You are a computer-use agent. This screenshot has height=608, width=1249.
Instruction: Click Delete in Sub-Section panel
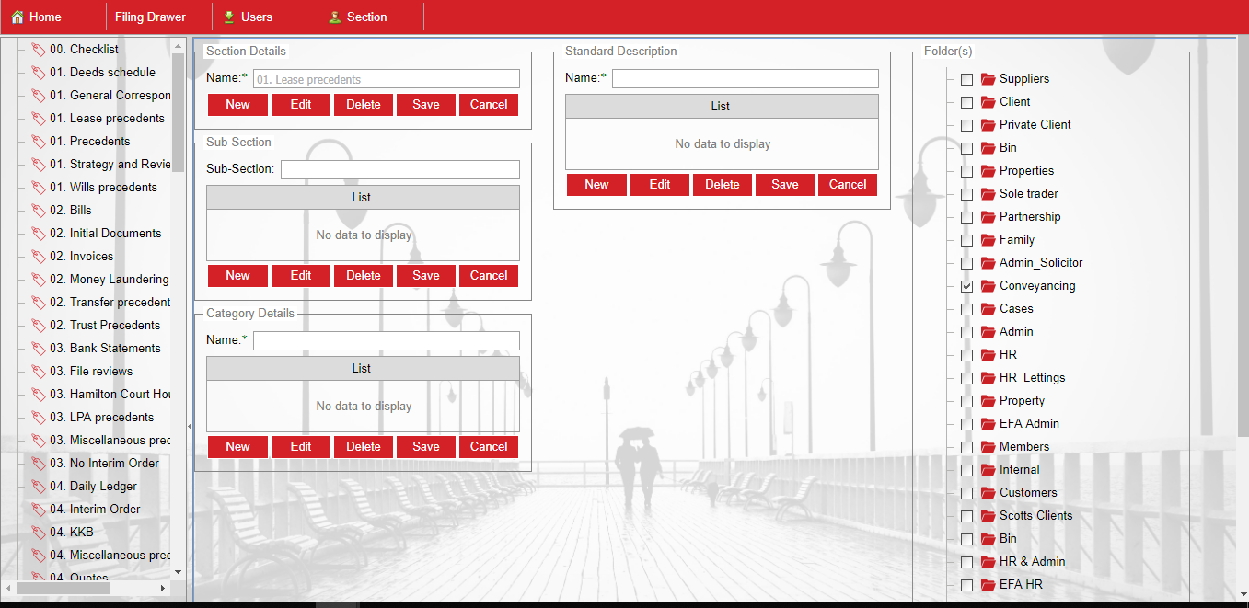364,276
